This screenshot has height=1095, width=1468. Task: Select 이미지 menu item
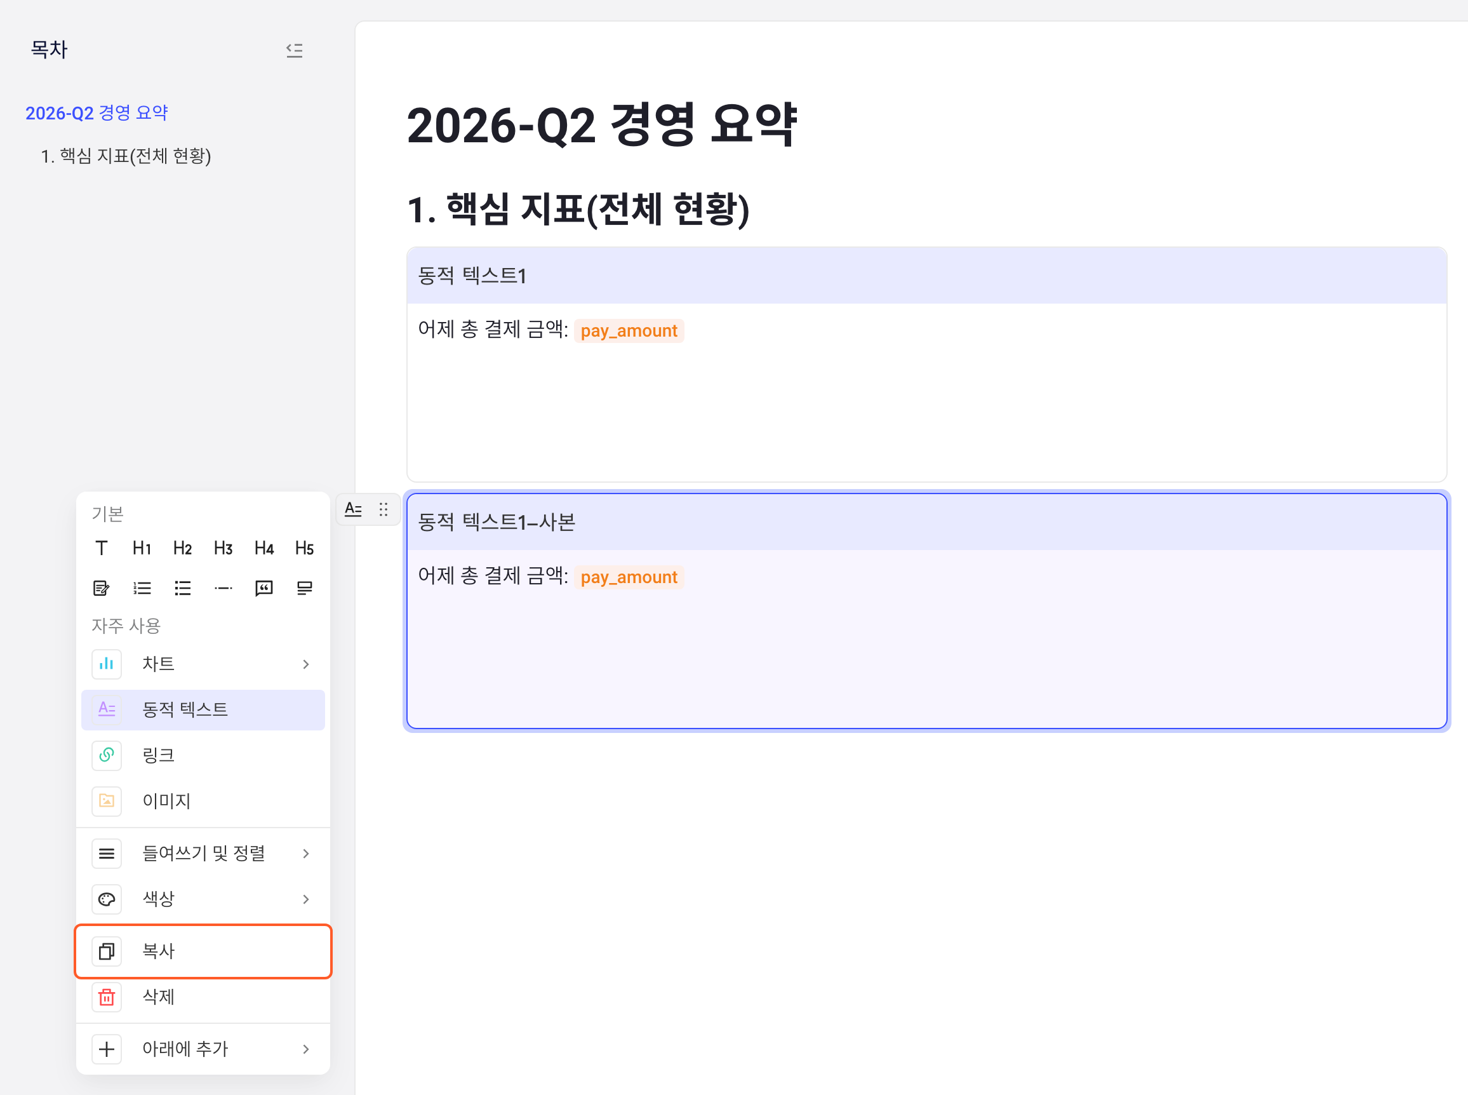tap(203, 802)
